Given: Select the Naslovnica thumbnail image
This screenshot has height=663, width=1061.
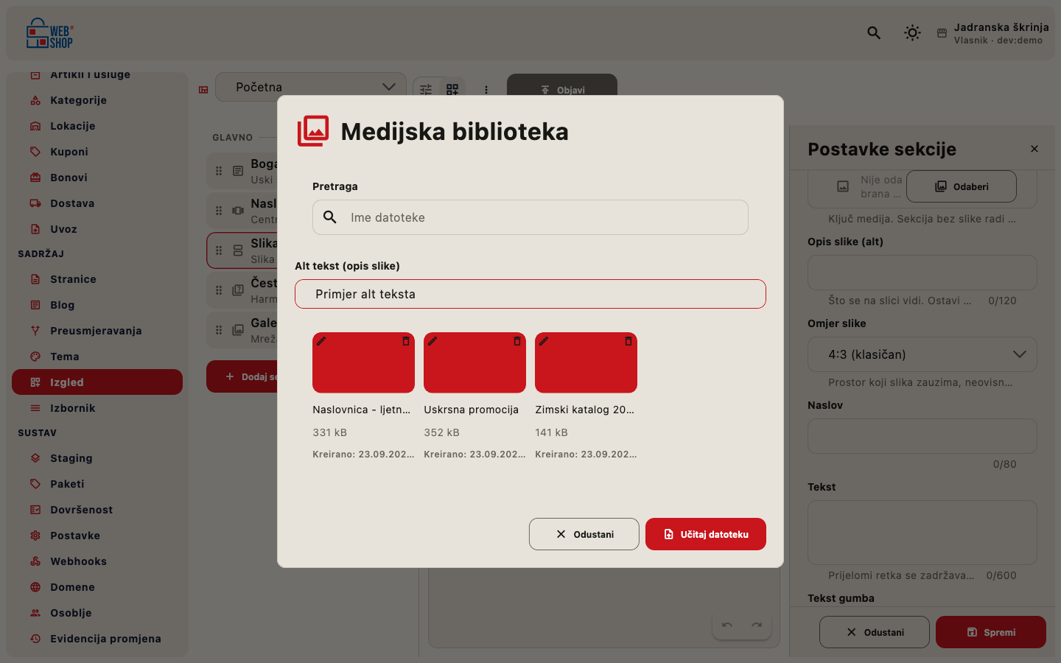Looking at the screenshot, I should coord(363,362).
